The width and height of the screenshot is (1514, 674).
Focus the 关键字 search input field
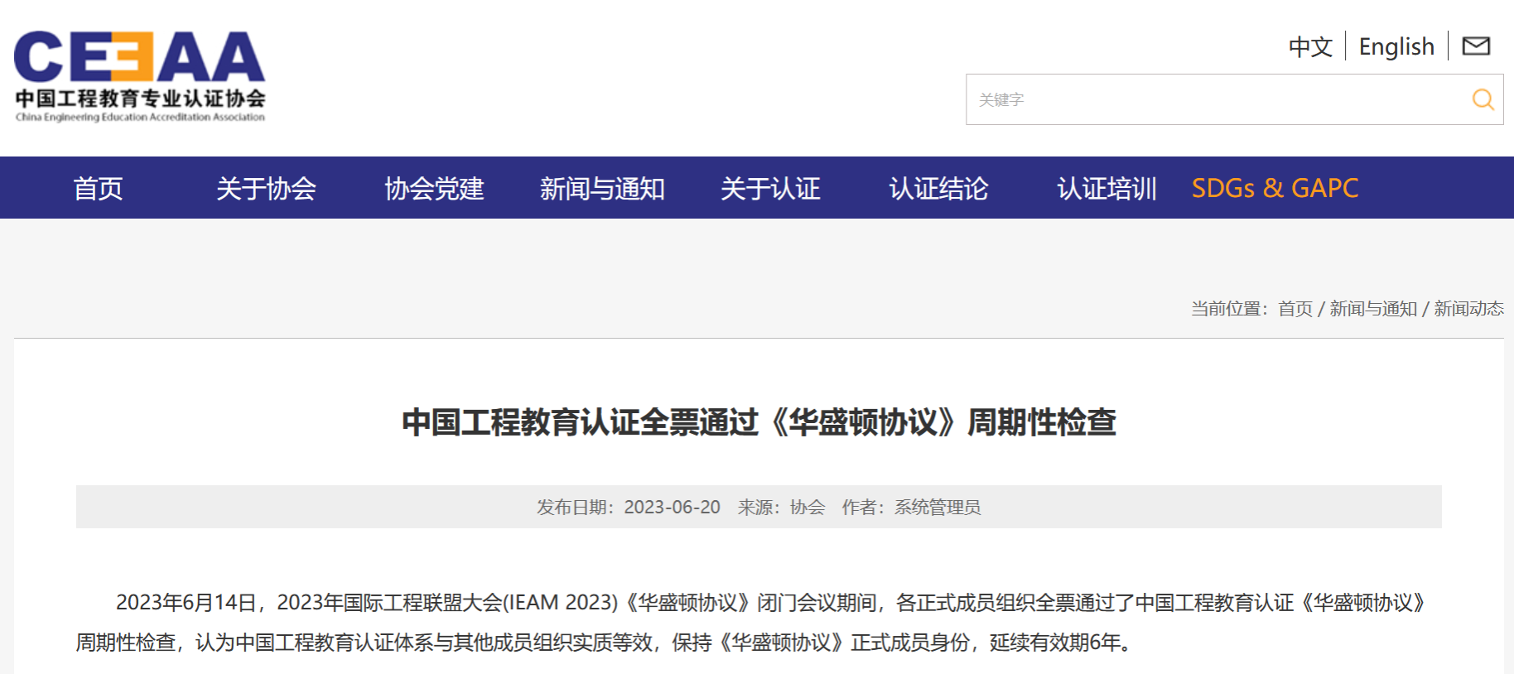1213,99
